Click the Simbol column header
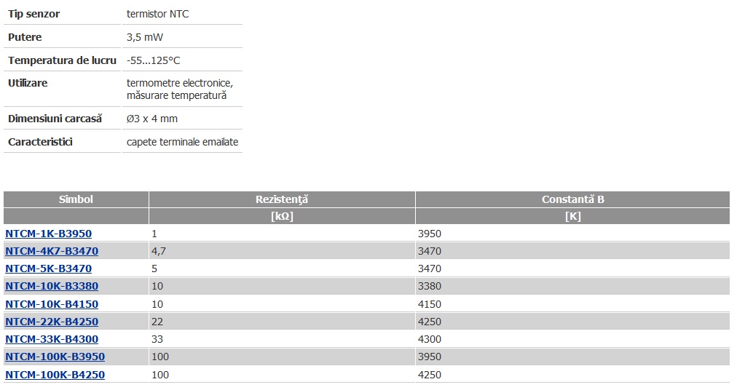Viewport: 737px width, 390px height. 76,199
